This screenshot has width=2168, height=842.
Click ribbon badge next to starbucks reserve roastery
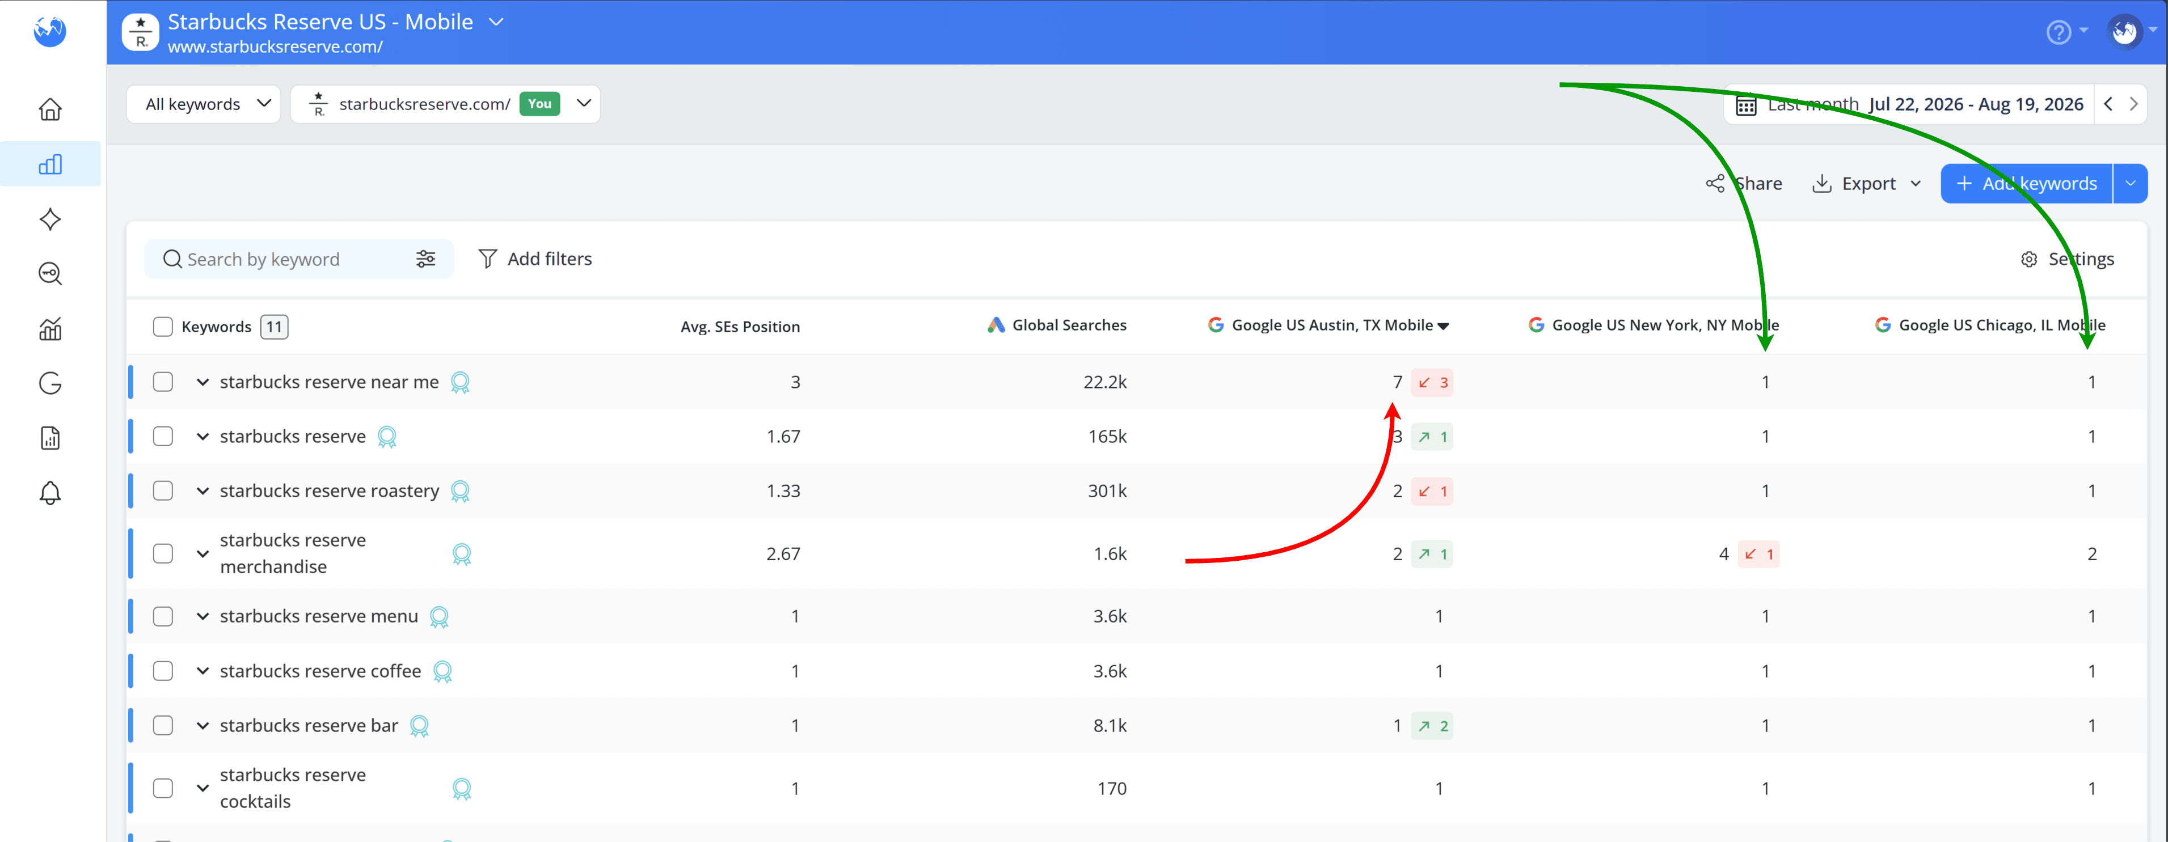tap(461, 491)
